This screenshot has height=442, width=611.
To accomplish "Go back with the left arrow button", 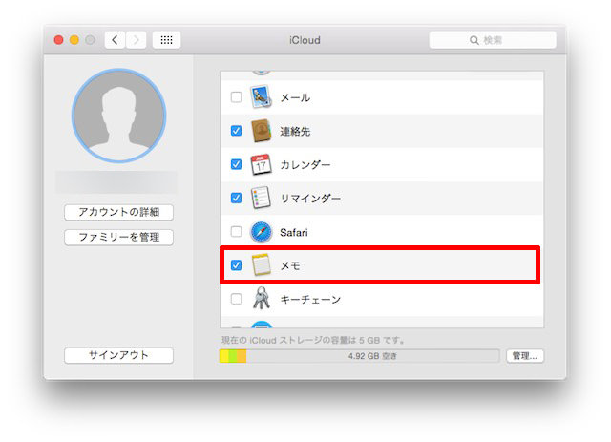I will [115, 40].
